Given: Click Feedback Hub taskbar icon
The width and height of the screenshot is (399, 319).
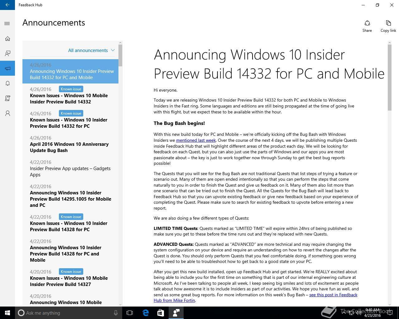Looking at the screenshot, I should [x=176, y=313].
